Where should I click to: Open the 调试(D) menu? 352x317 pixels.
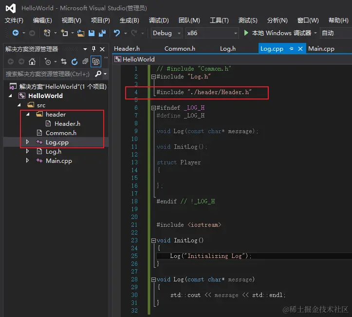pyautogui.click(x=159, y=20)
